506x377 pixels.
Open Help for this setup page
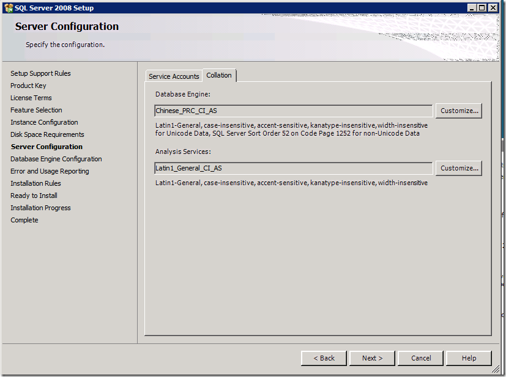tap(469, 358)
